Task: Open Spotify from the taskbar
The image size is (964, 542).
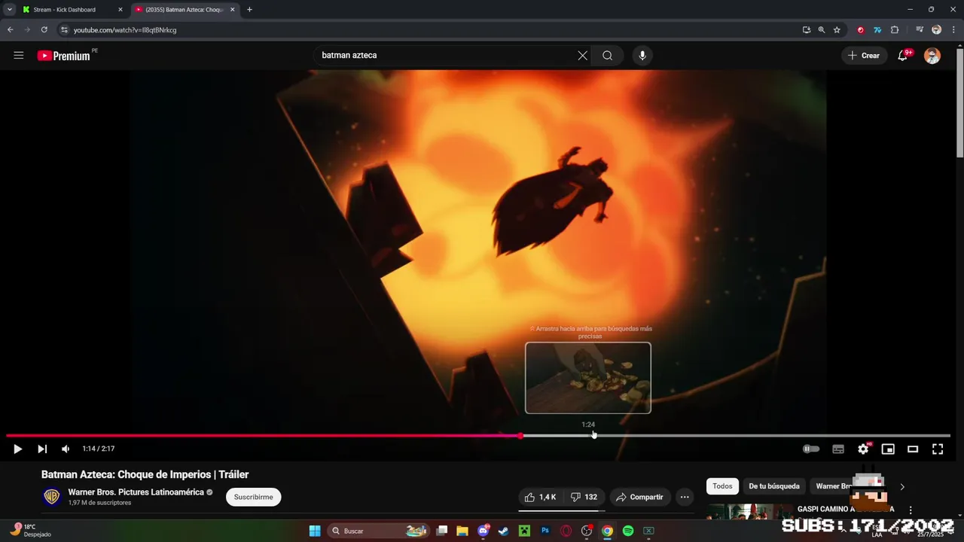Action: pos(628,531)
